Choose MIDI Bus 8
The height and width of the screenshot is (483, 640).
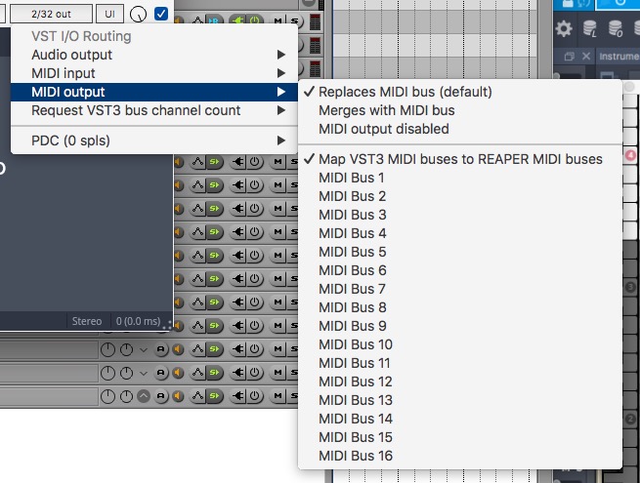[460, 307]
